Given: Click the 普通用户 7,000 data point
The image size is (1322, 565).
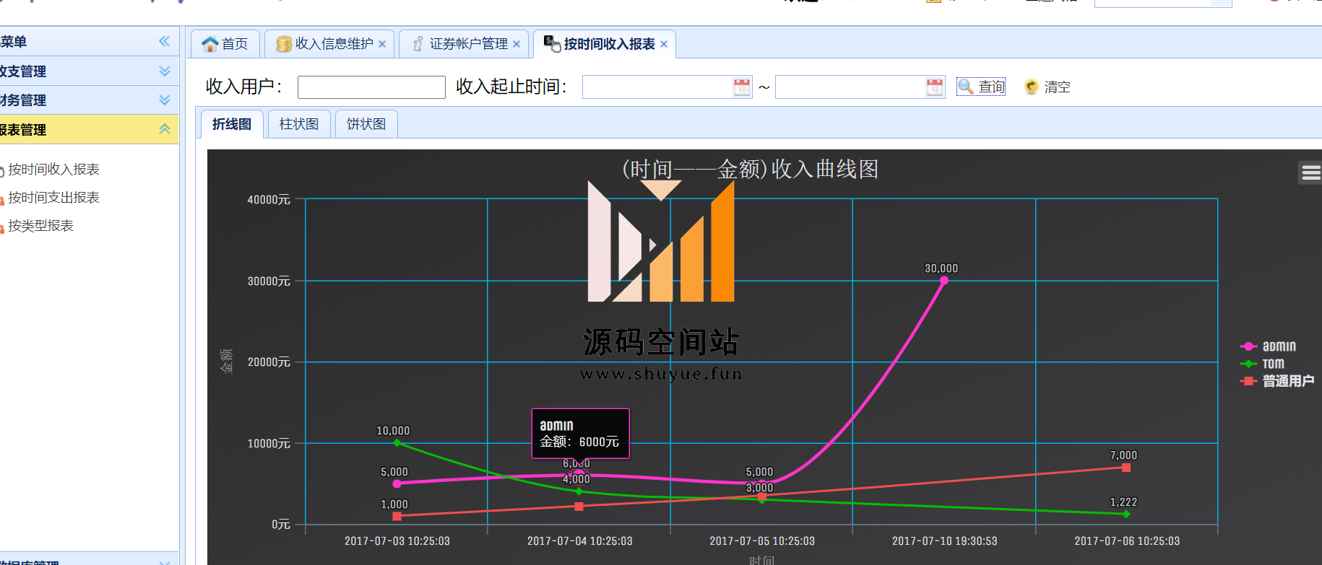Looking at the screenshot, I should coord(1126,468).
